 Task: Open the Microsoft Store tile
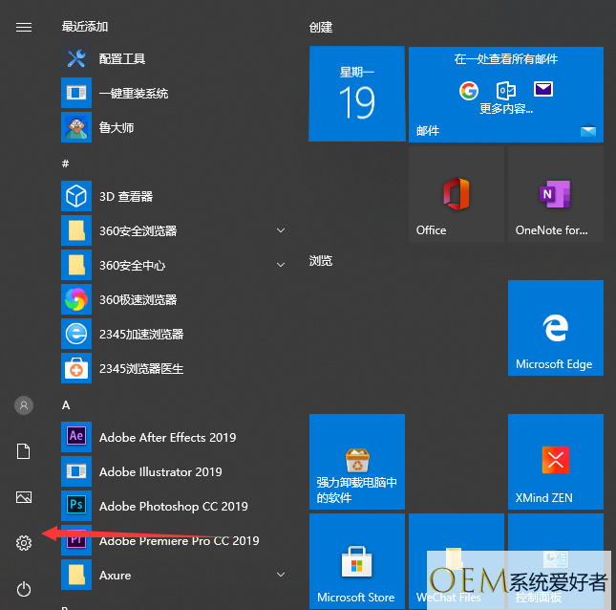(356, 562)
